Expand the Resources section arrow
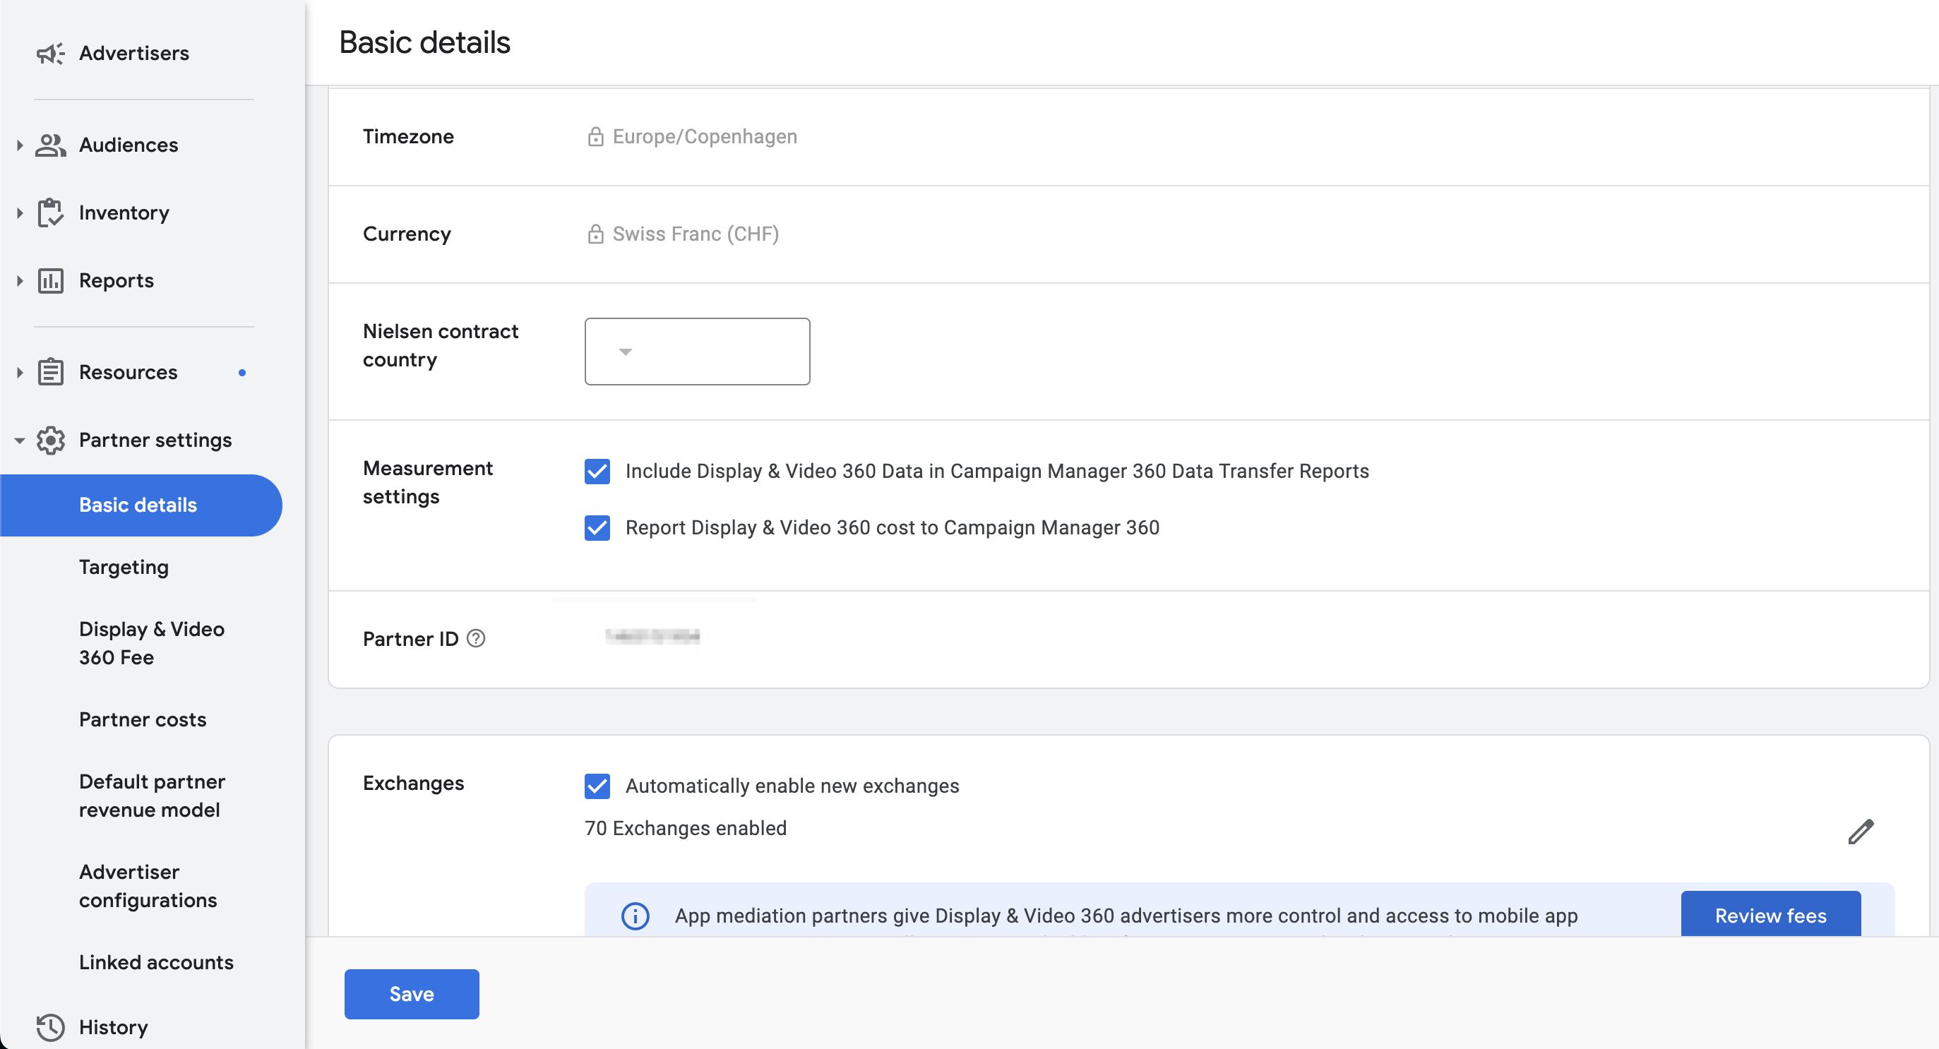Image resolution: width=1939 pixels, height=1049 pixels. [20, 373]
